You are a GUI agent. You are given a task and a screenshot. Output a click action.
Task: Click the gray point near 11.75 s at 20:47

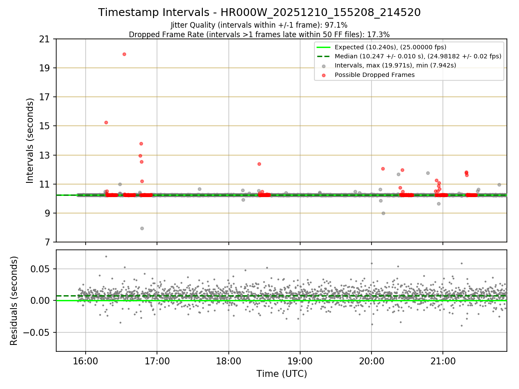point(428,173)
